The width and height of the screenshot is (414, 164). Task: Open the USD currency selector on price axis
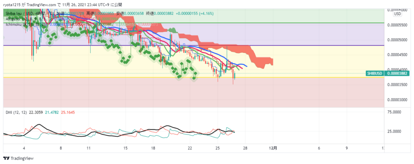pos(397,14)
